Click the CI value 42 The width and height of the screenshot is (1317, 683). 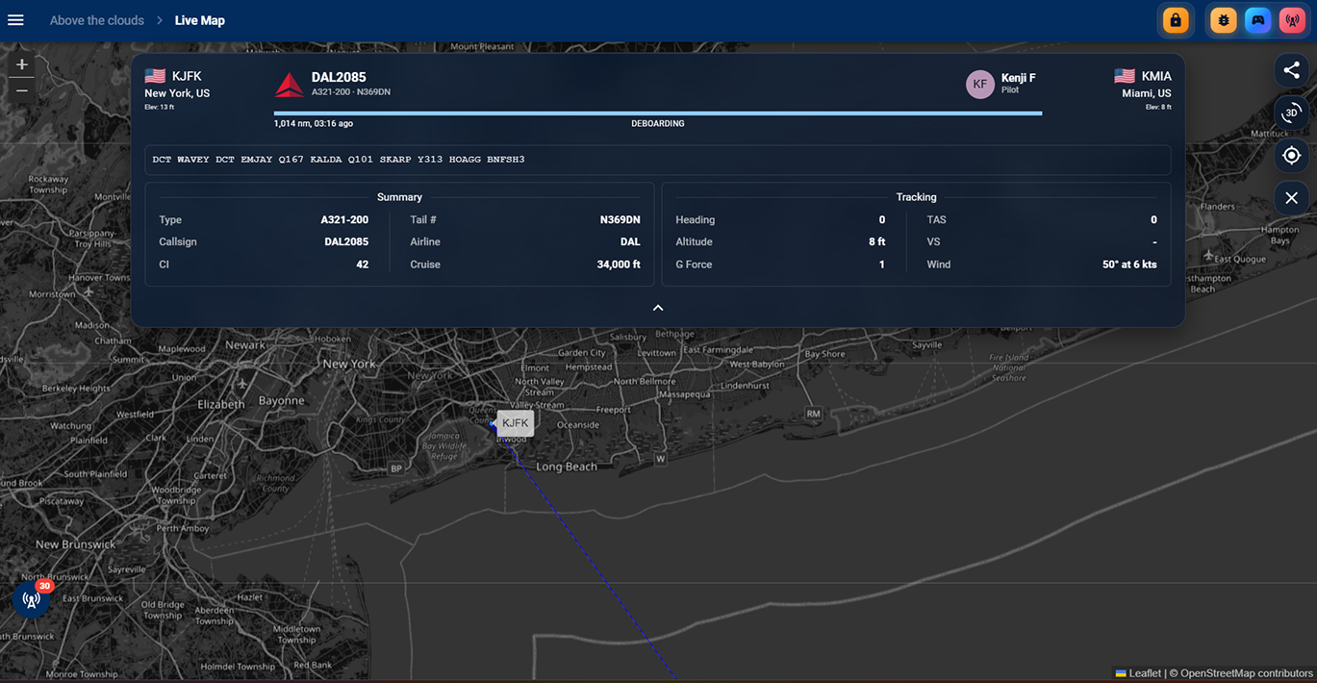coord(363,265)
